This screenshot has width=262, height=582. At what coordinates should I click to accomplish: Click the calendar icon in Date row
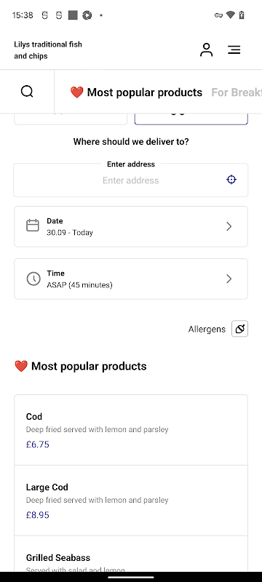point(33,226)
